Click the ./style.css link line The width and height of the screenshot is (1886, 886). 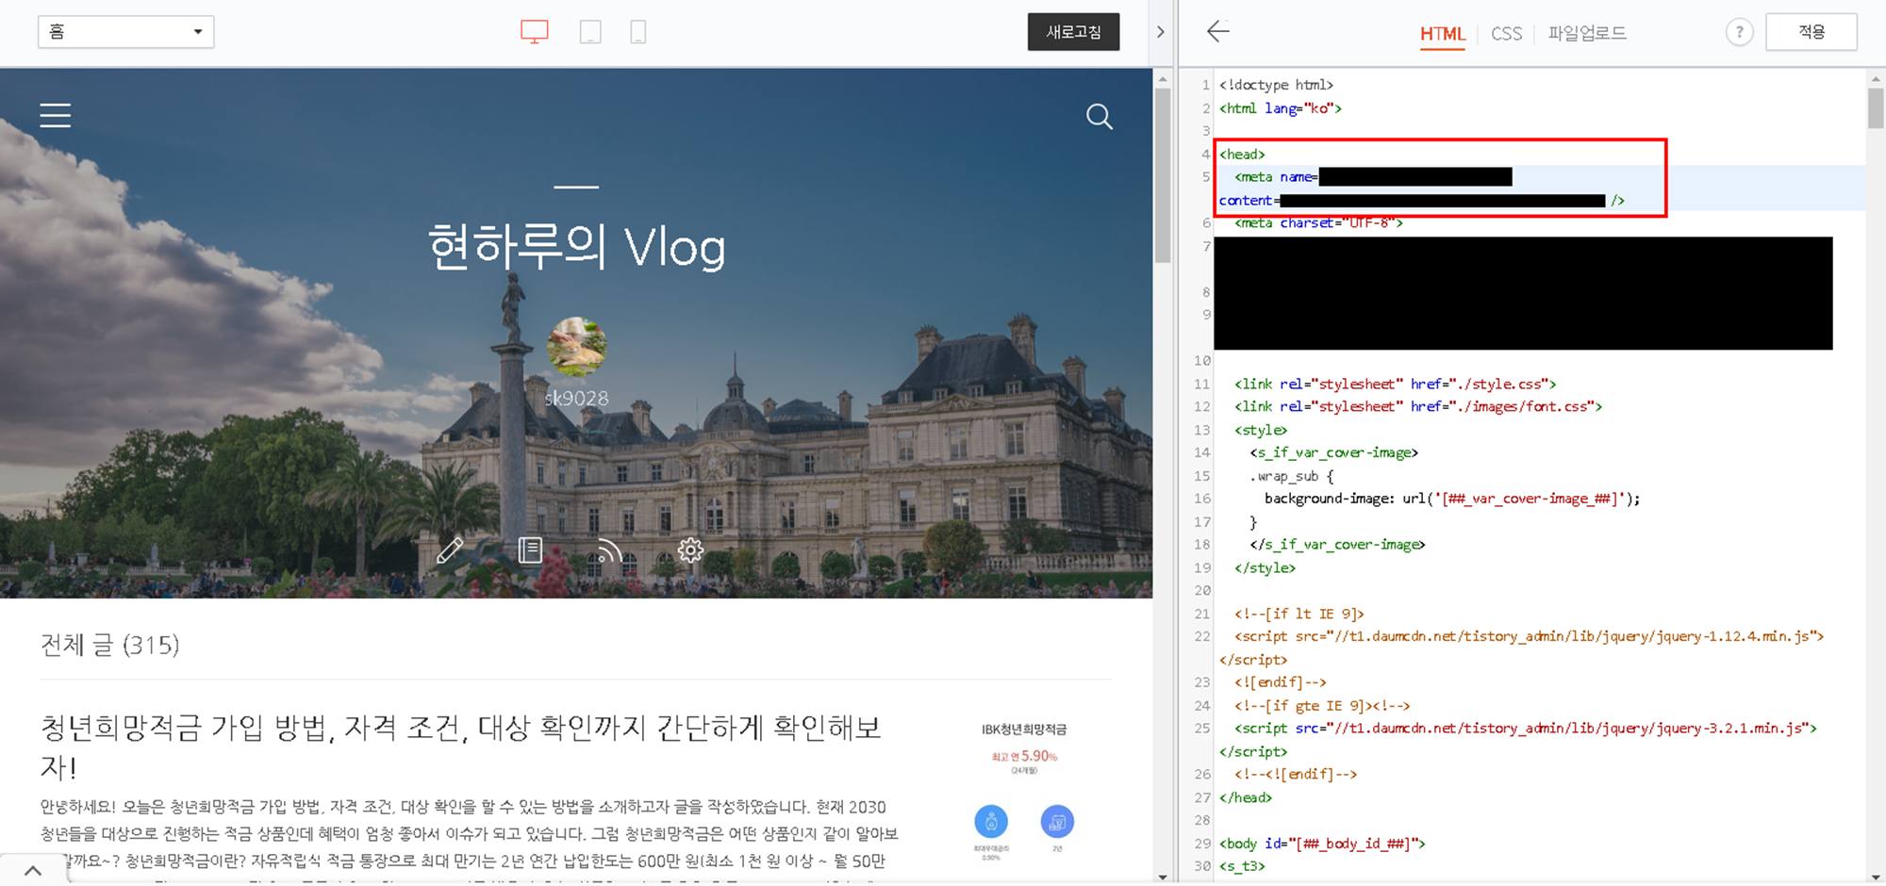[1395, 385]
